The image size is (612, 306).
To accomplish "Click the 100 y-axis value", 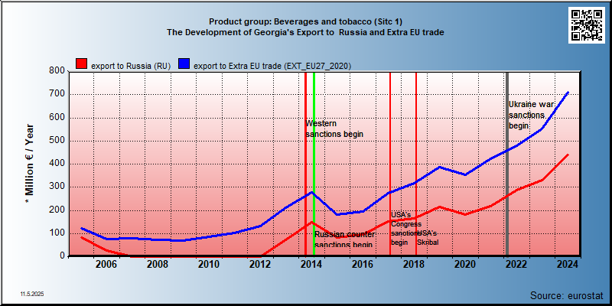I will tap(57, 233).
